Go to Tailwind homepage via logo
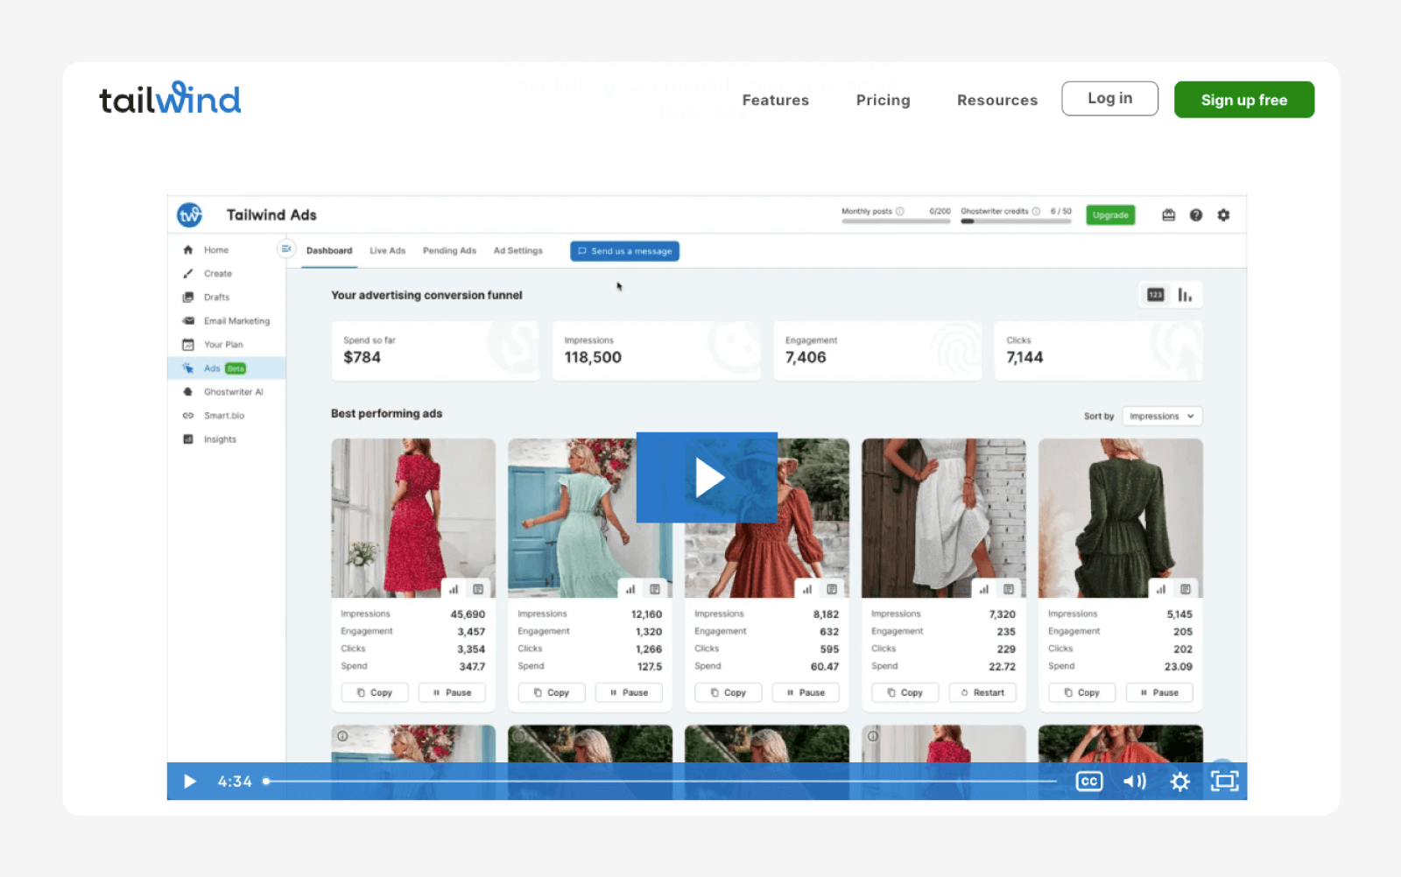The height and width of the screenshot is (877, 1401). click(170, 99)
